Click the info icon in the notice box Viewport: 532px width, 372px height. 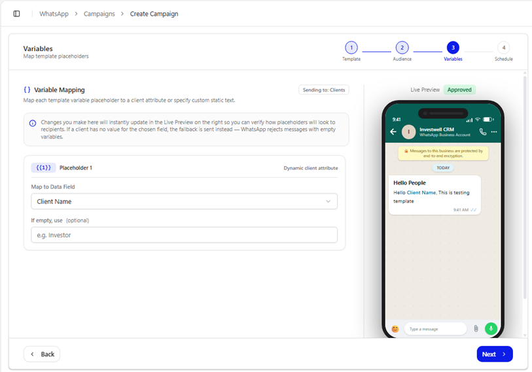click(x=33, y=123)
